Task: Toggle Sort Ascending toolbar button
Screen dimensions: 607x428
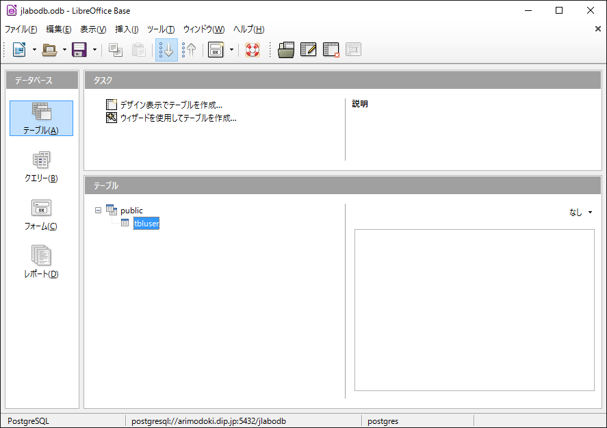Action: pos(166,50)
